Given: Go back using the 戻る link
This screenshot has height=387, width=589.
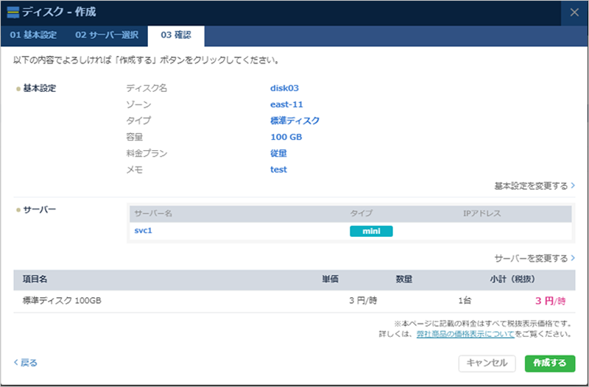Looking at the screenshot, I should coord(26,363).
